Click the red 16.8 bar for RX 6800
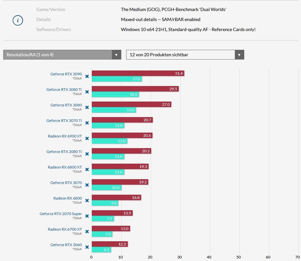The image size is (301, 261). [x=116, y=198]
